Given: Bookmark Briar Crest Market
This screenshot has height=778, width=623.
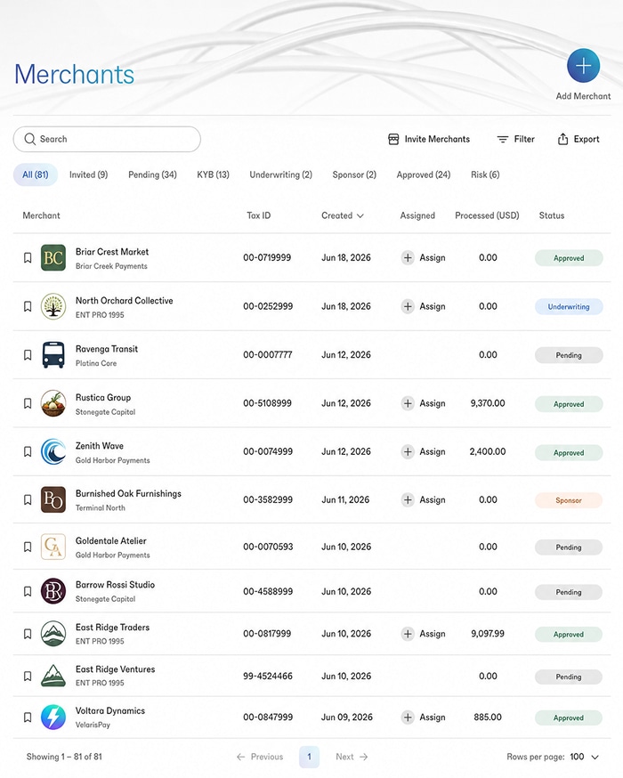Looking at the screenshot, I should (x=28, y=257).
